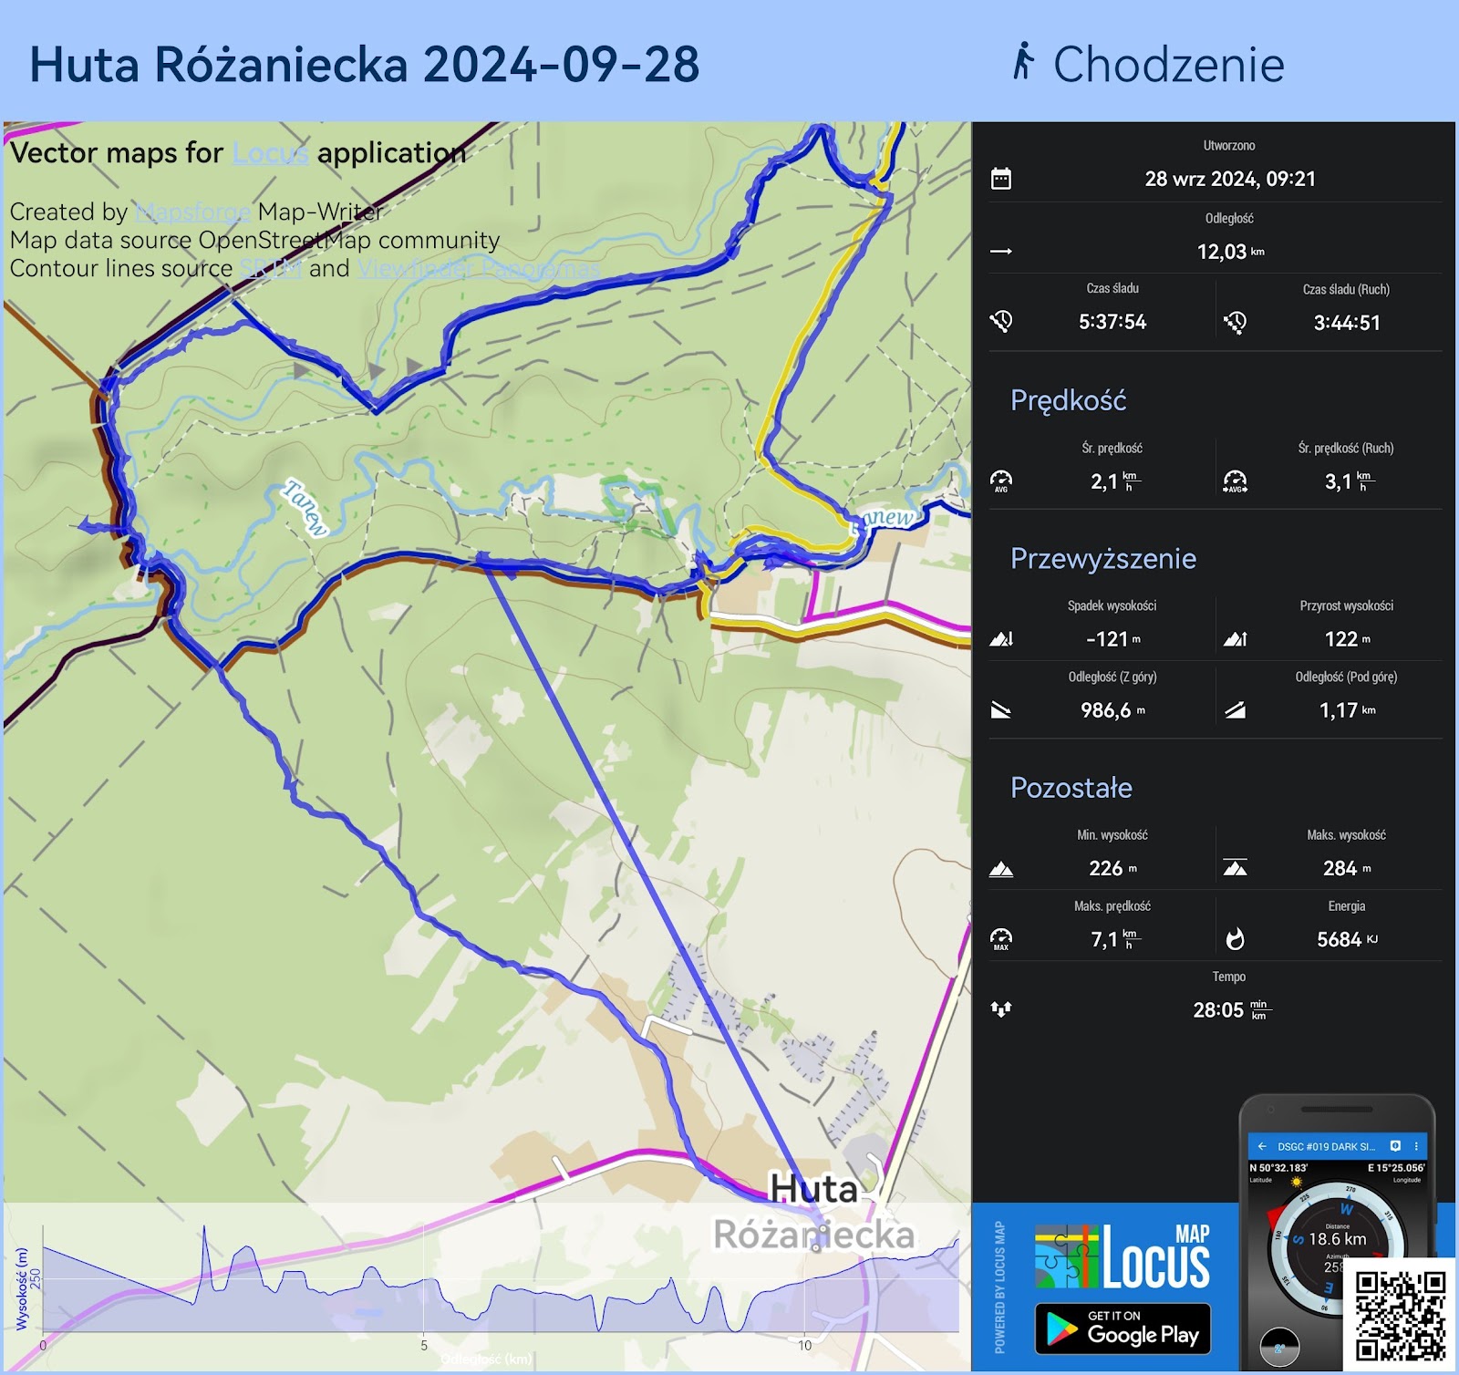Image resolution: width=1459 pixels, height=1375 pixels.
Task: Click the Pozostałe section heading
Action: click(1071, 788)
